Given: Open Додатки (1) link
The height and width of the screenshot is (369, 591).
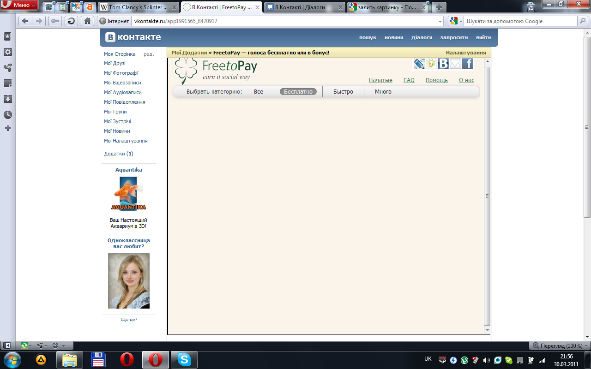Looking at the screenshot, I should (x=119, y=154).
